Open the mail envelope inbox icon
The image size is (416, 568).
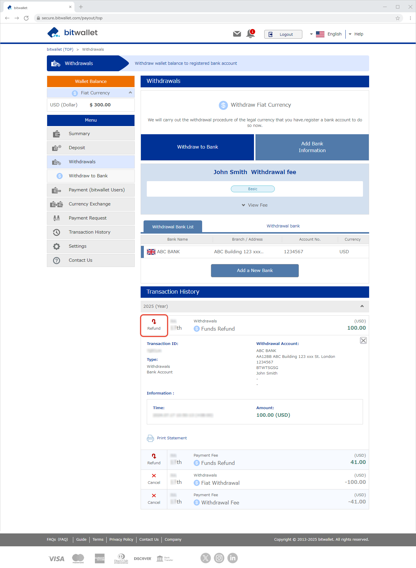(237, 34)
